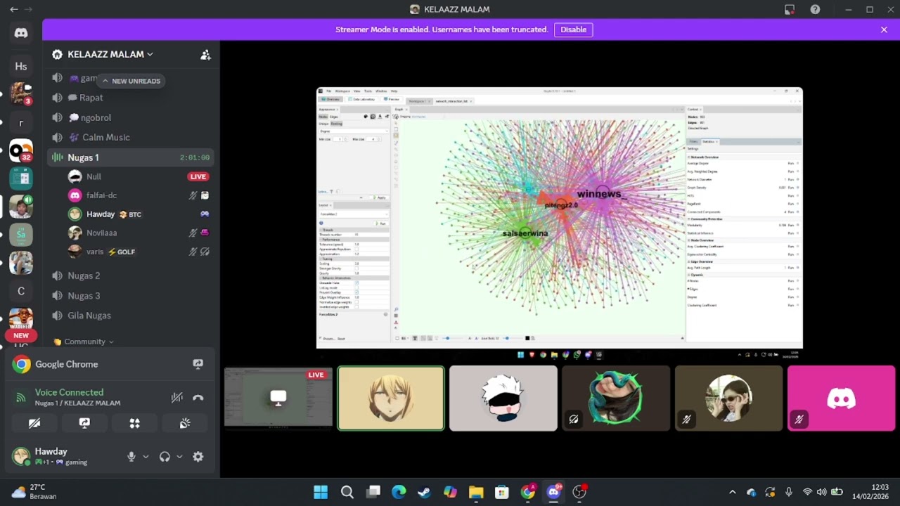Viewport: 900px width, 506px height.
Task: Open headphones output options arrow
Action: 179,457
